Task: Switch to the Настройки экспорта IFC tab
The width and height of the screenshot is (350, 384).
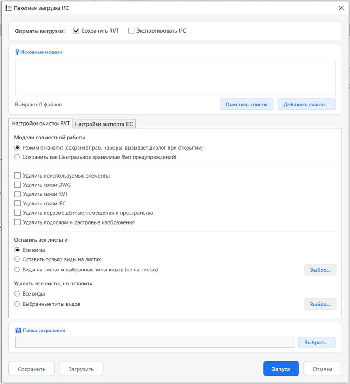Action: (x=104, y=124)
